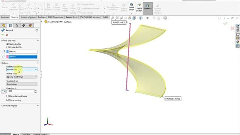Open the View Settings dropdown arrow
Image resolution: width=240 pixels, height=135 pixels.
pyautogui.click(x=168, y=18)
